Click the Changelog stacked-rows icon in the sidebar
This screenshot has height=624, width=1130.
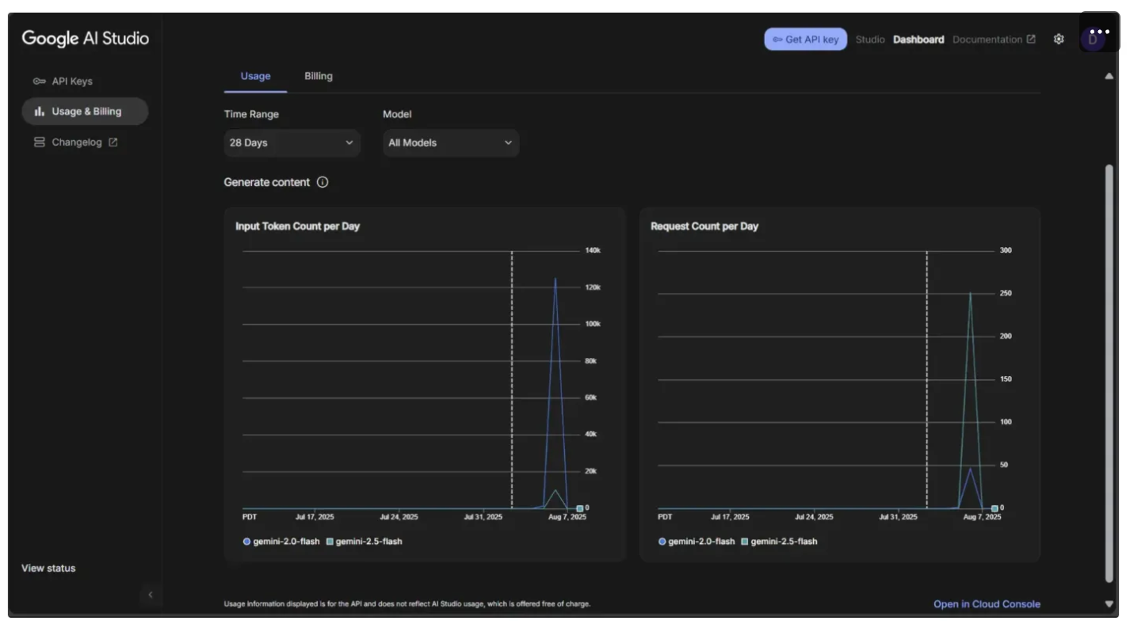39,143
